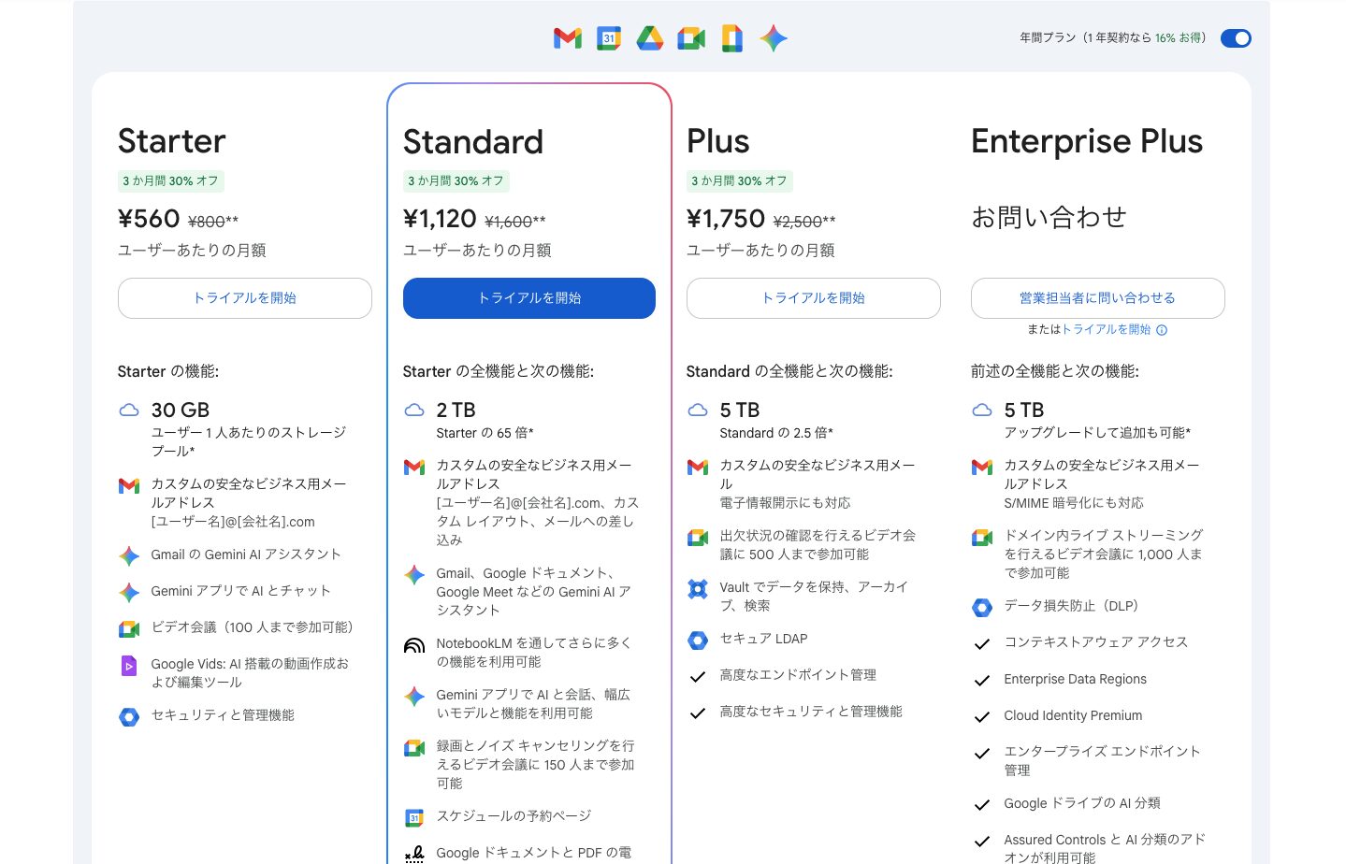Click the Vault icon in Plus features

pos(697,588)
